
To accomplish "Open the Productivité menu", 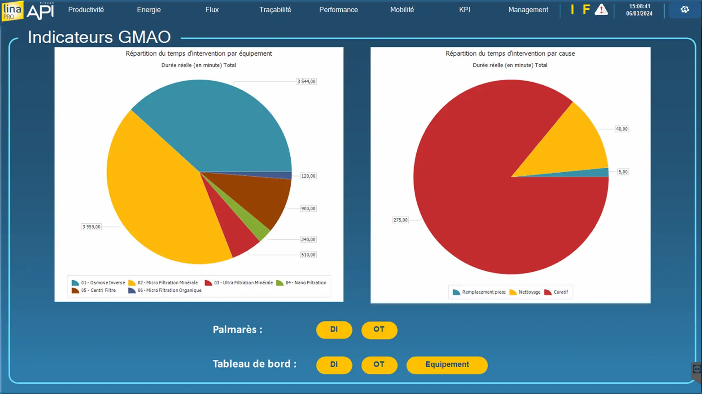I will tap(86, 9).
